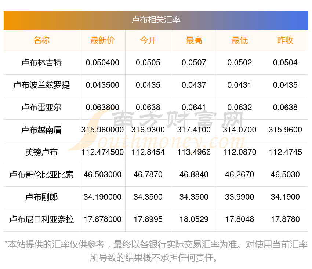Click the 314.0700 low value
Image resolution: width=312 pixels, height=269 pixels.
click(x=240, y=130)
